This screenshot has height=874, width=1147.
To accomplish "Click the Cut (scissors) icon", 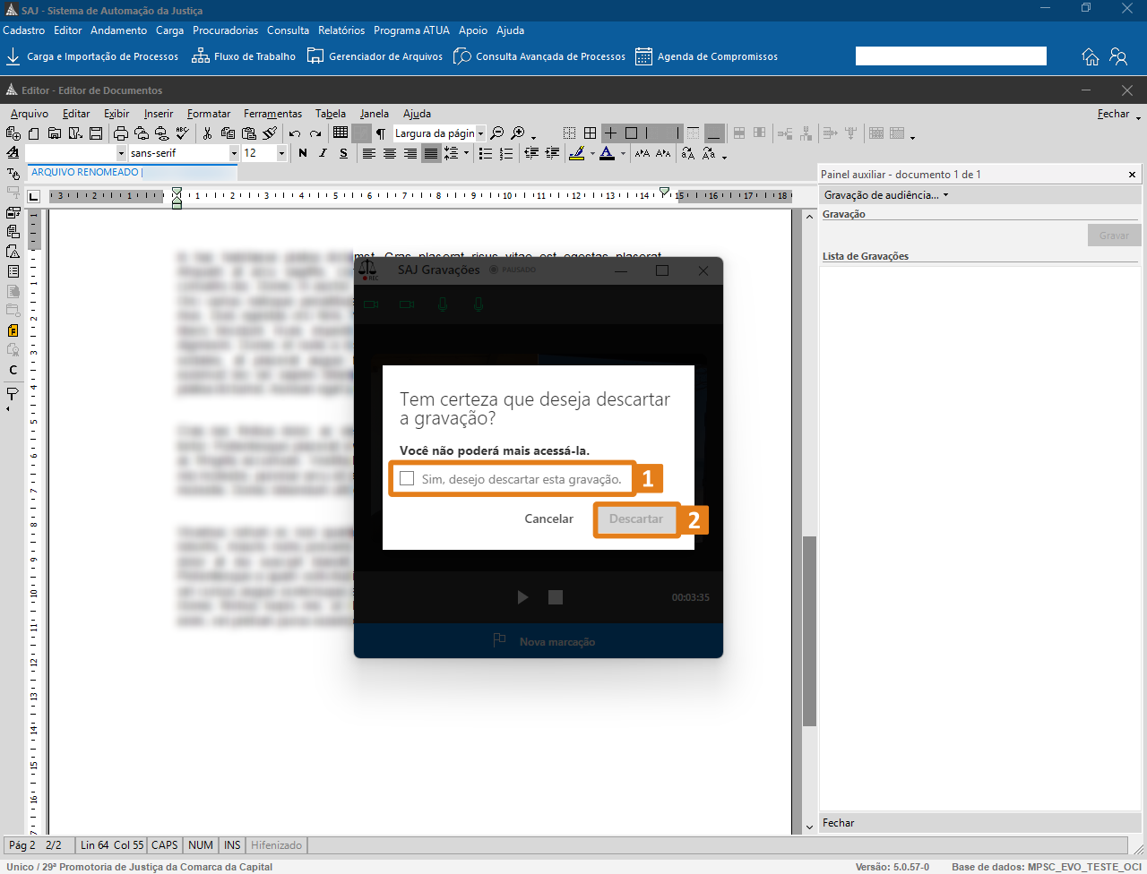I will (x=207, y=133).
